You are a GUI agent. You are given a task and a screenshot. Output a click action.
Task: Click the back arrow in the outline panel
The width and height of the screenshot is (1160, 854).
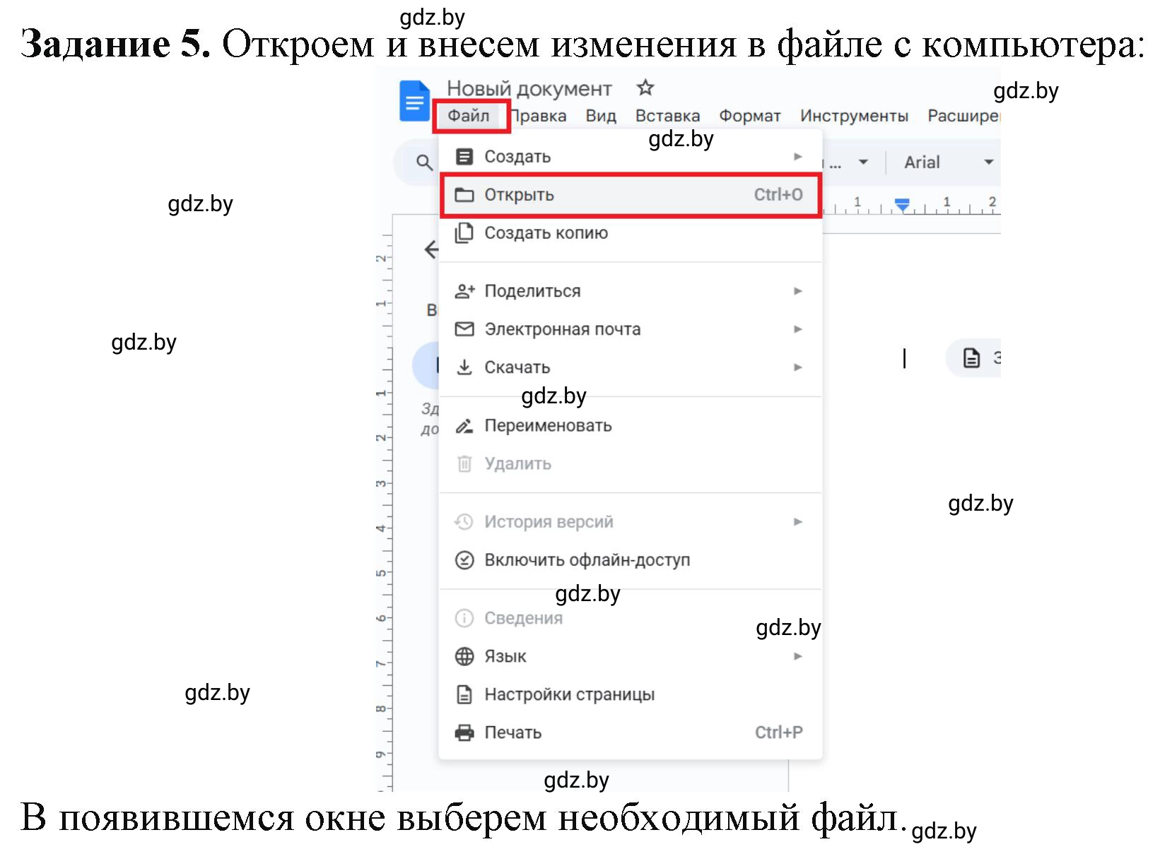tap(430, 249)
